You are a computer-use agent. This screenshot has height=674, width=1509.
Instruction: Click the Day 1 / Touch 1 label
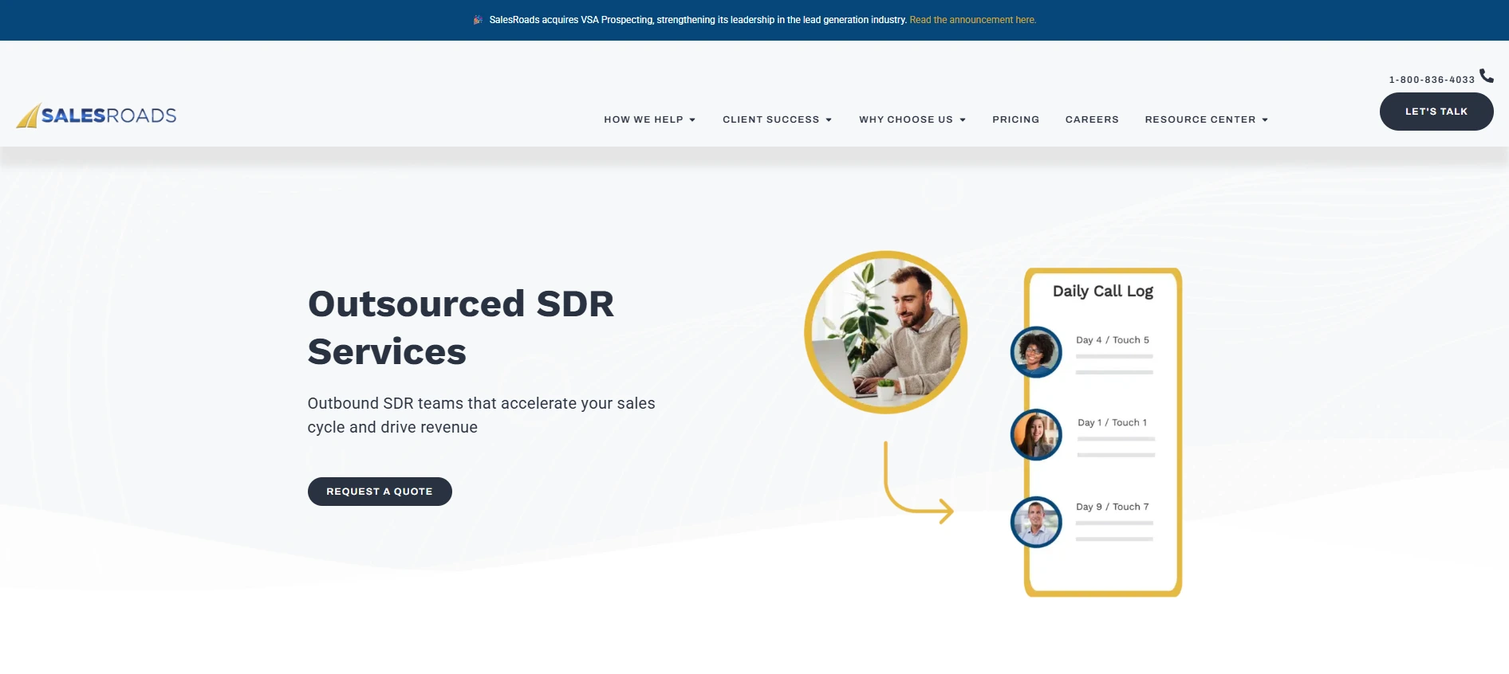tap(1113, 423)
